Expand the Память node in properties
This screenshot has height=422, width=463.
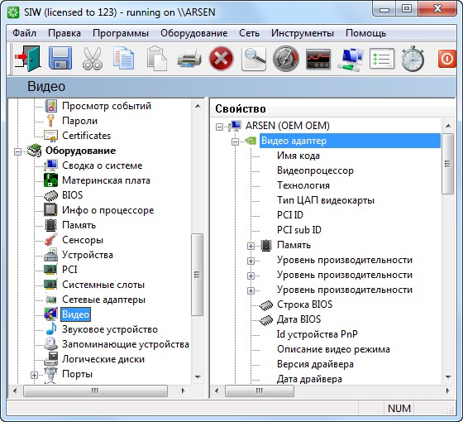coord(251,246)
